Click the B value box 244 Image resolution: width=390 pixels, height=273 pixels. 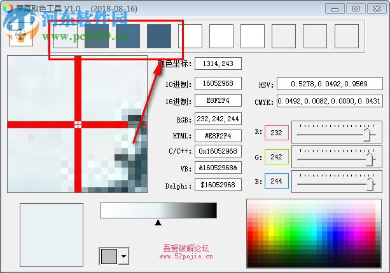[277, 181]
